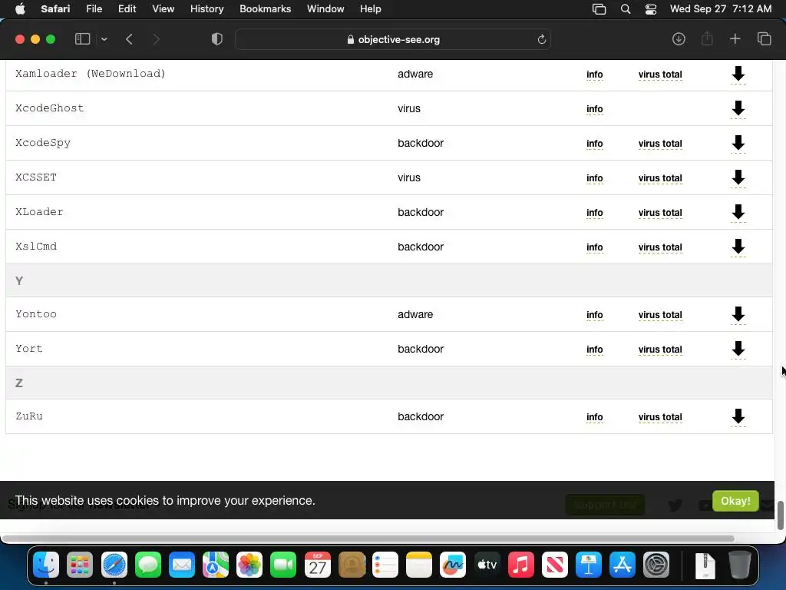This screenshot has width=786, height=590.
Task: Download the XcodeSpy sample
Action: pyautogui.click(x=738, y=143)
